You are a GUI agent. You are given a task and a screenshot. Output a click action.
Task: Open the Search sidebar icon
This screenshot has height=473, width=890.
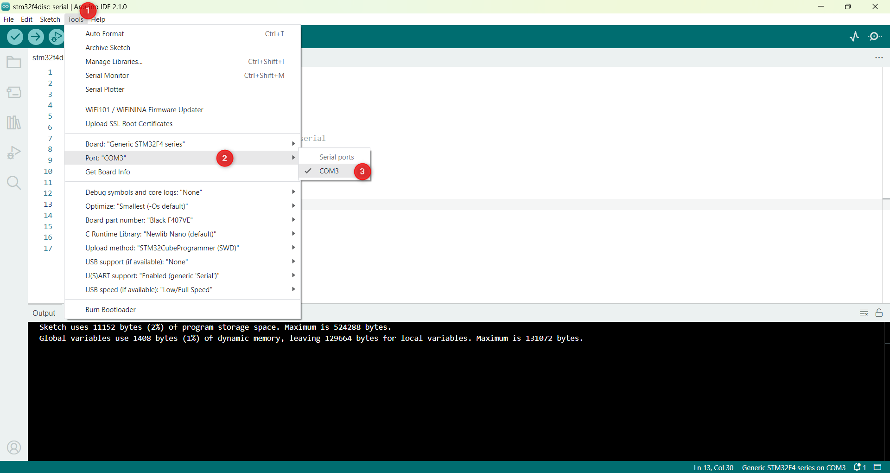[x=14, y=183]
